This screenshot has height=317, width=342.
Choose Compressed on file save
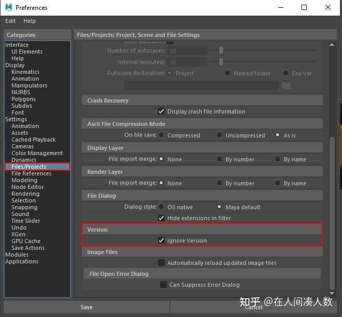[162, 135]
